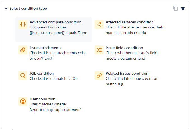This screenshot has width=191, height=130.
Task: Collapse the Select condition type chevron
Action: point(6,8)
